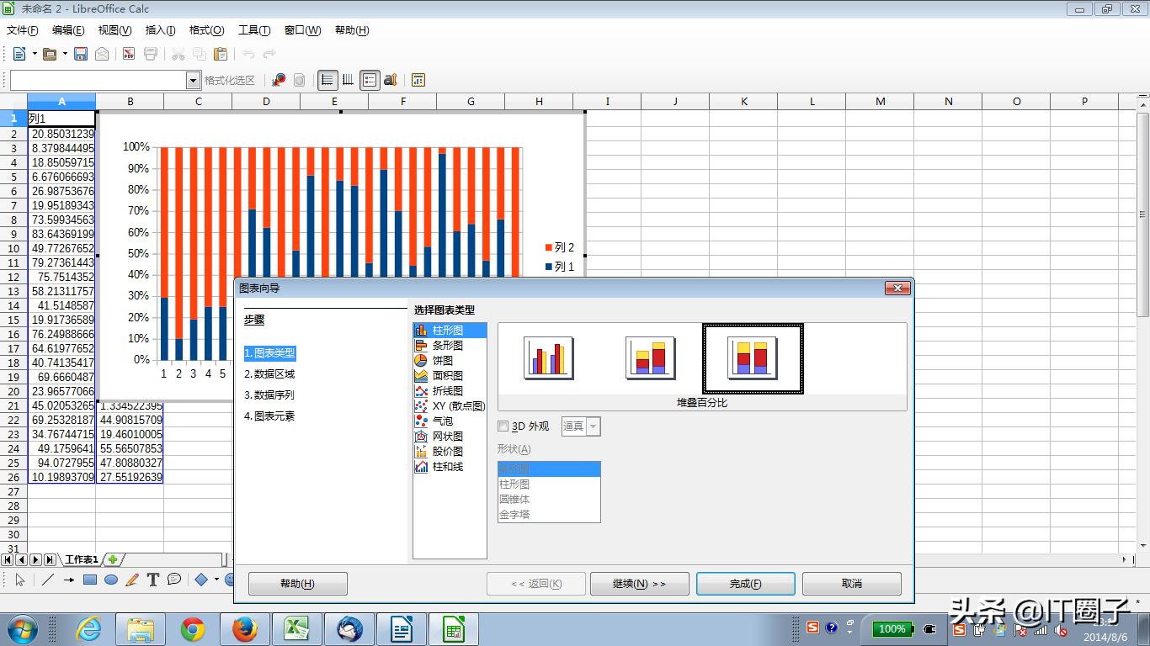
Task: Choose the XY 散点图 chart type
Action: coord(451,405)
